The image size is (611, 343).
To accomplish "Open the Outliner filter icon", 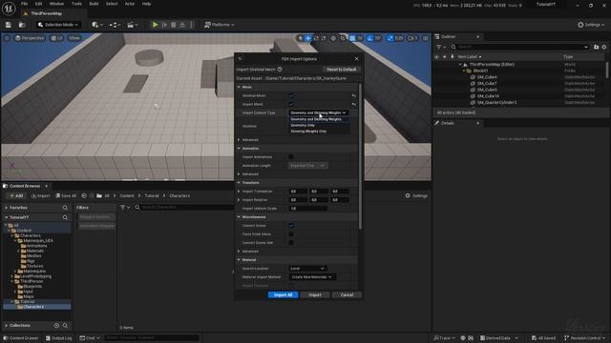I will (x=441, y=47).
